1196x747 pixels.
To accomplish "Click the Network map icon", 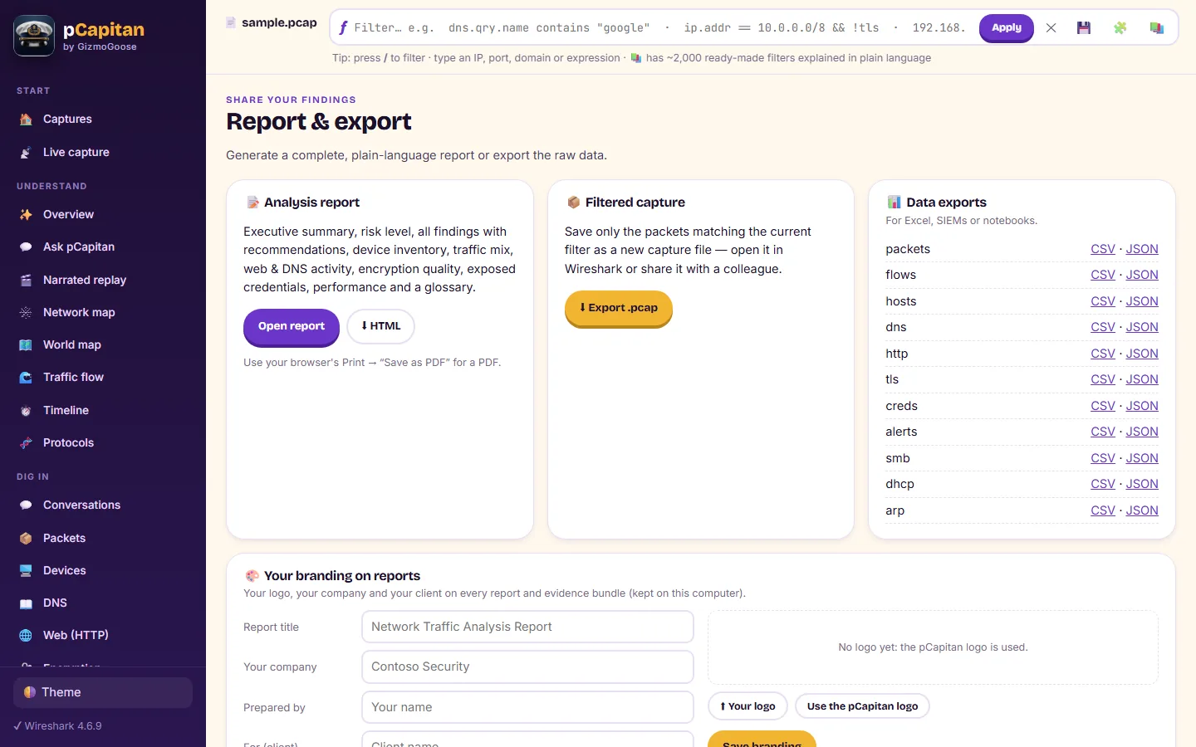I will coord(26,313).
